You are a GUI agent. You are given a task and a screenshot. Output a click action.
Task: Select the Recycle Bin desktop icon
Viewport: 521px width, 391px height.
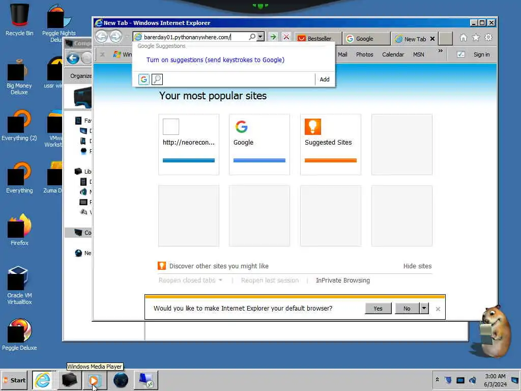19,20
